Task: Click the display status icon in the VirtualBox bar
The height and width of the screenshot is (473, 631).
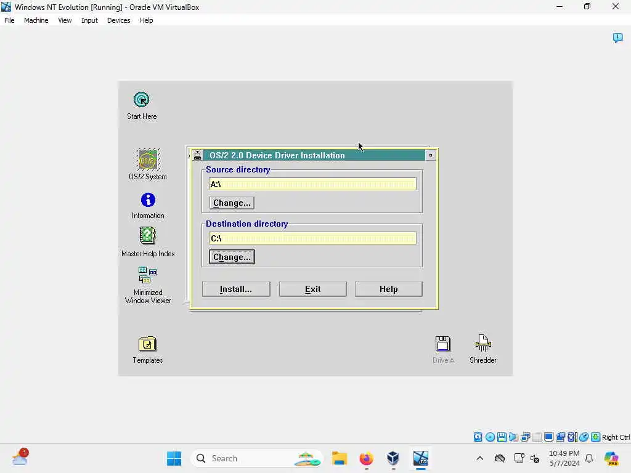Action: [x=548, y=437]
